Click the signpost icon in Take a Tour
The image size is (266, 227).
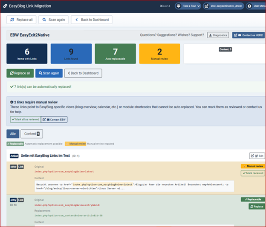pos(179,6)
